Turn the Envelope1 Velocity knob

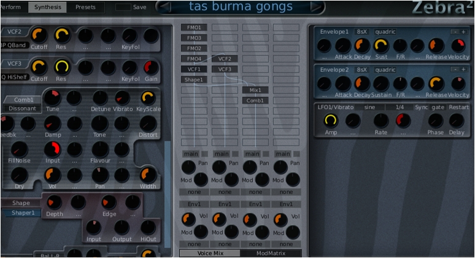458,45
